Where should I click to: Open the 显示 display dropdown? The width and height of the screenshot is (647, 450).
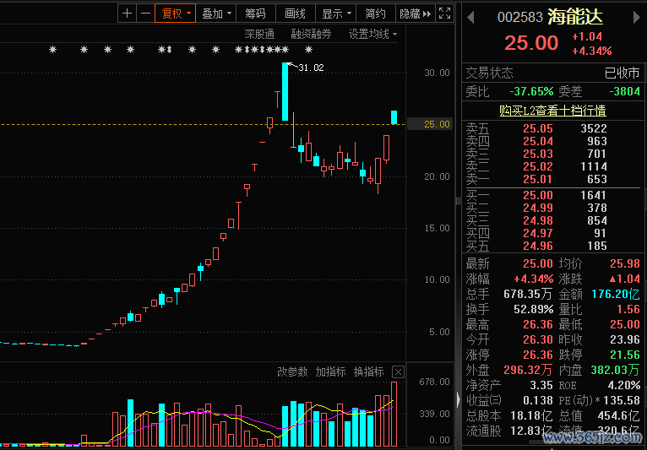(x=335, y=14)
